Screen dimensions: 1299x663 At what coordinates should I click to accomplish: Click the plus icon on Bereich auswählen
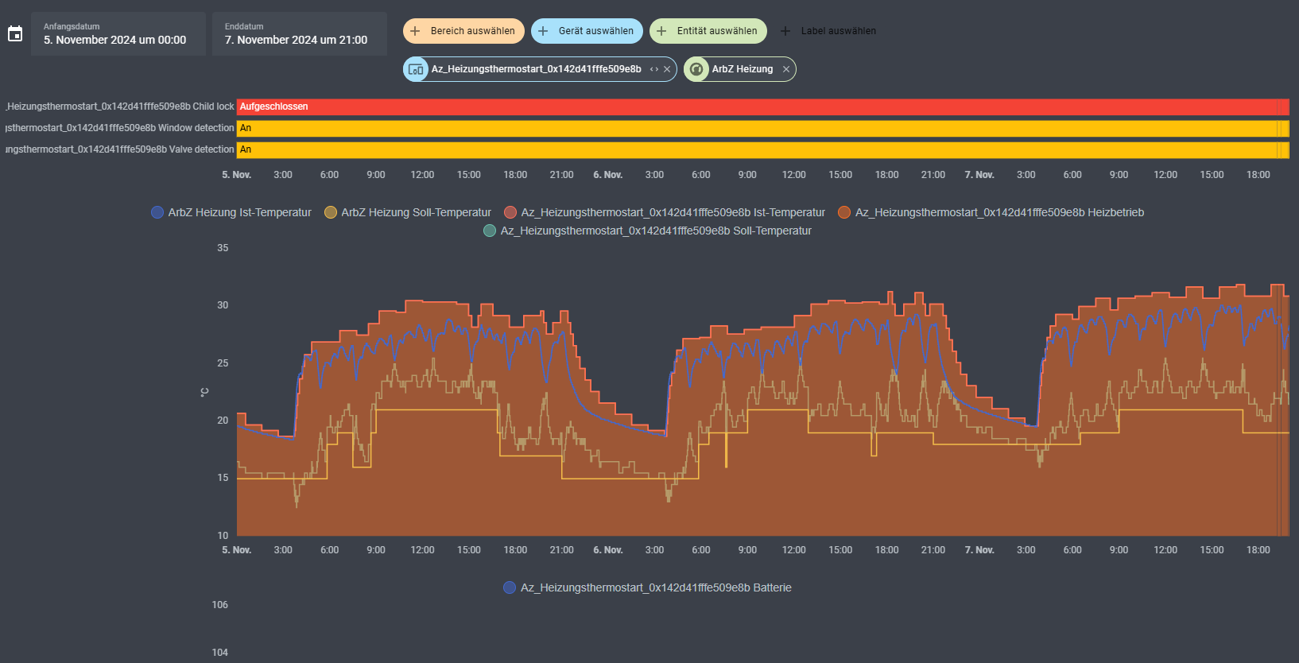415,31
